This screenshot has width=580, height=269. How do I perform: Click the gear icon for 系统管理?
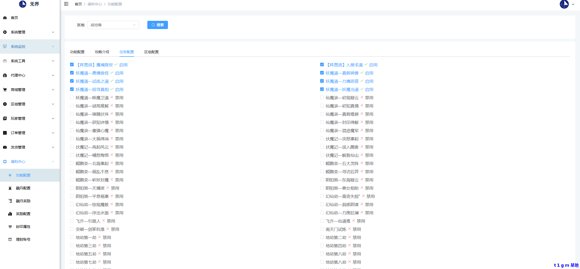tap(5, 32)
